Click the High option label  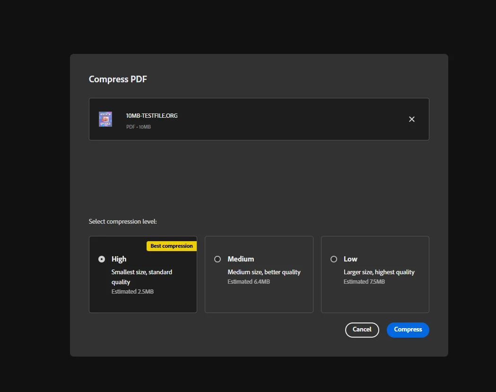[119, 259]
